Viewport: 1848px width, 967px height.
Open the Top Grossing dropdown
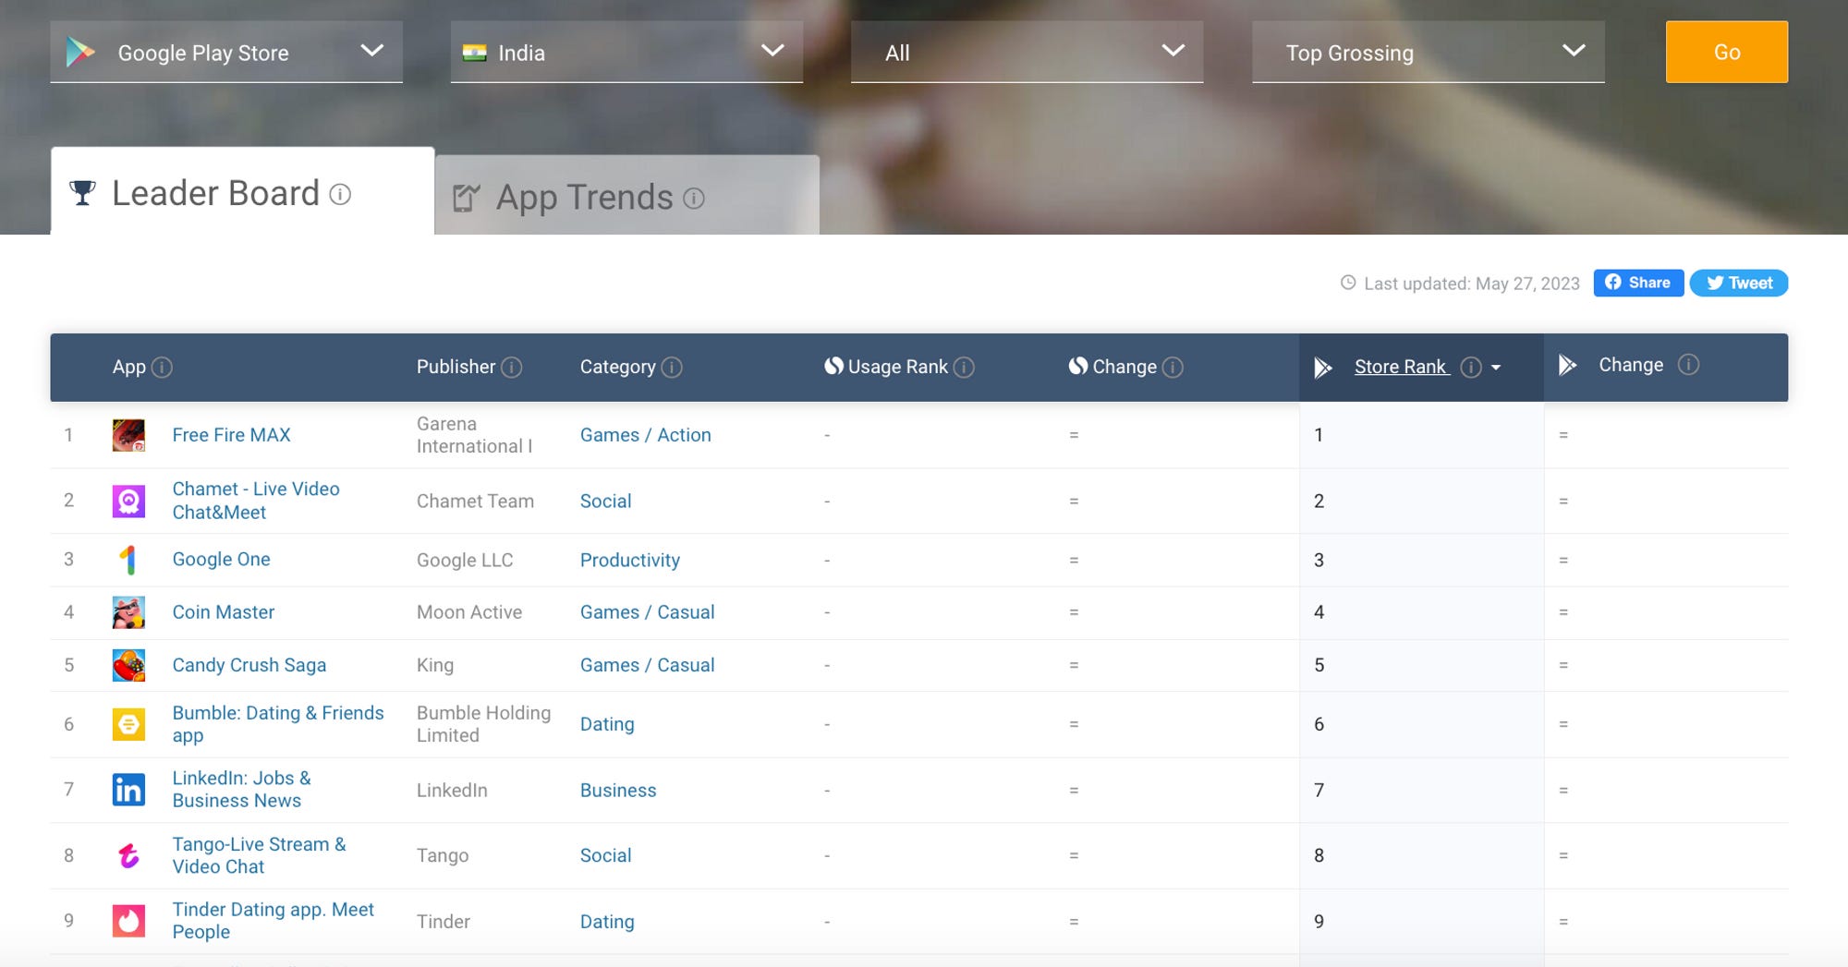coord(1428,52)
